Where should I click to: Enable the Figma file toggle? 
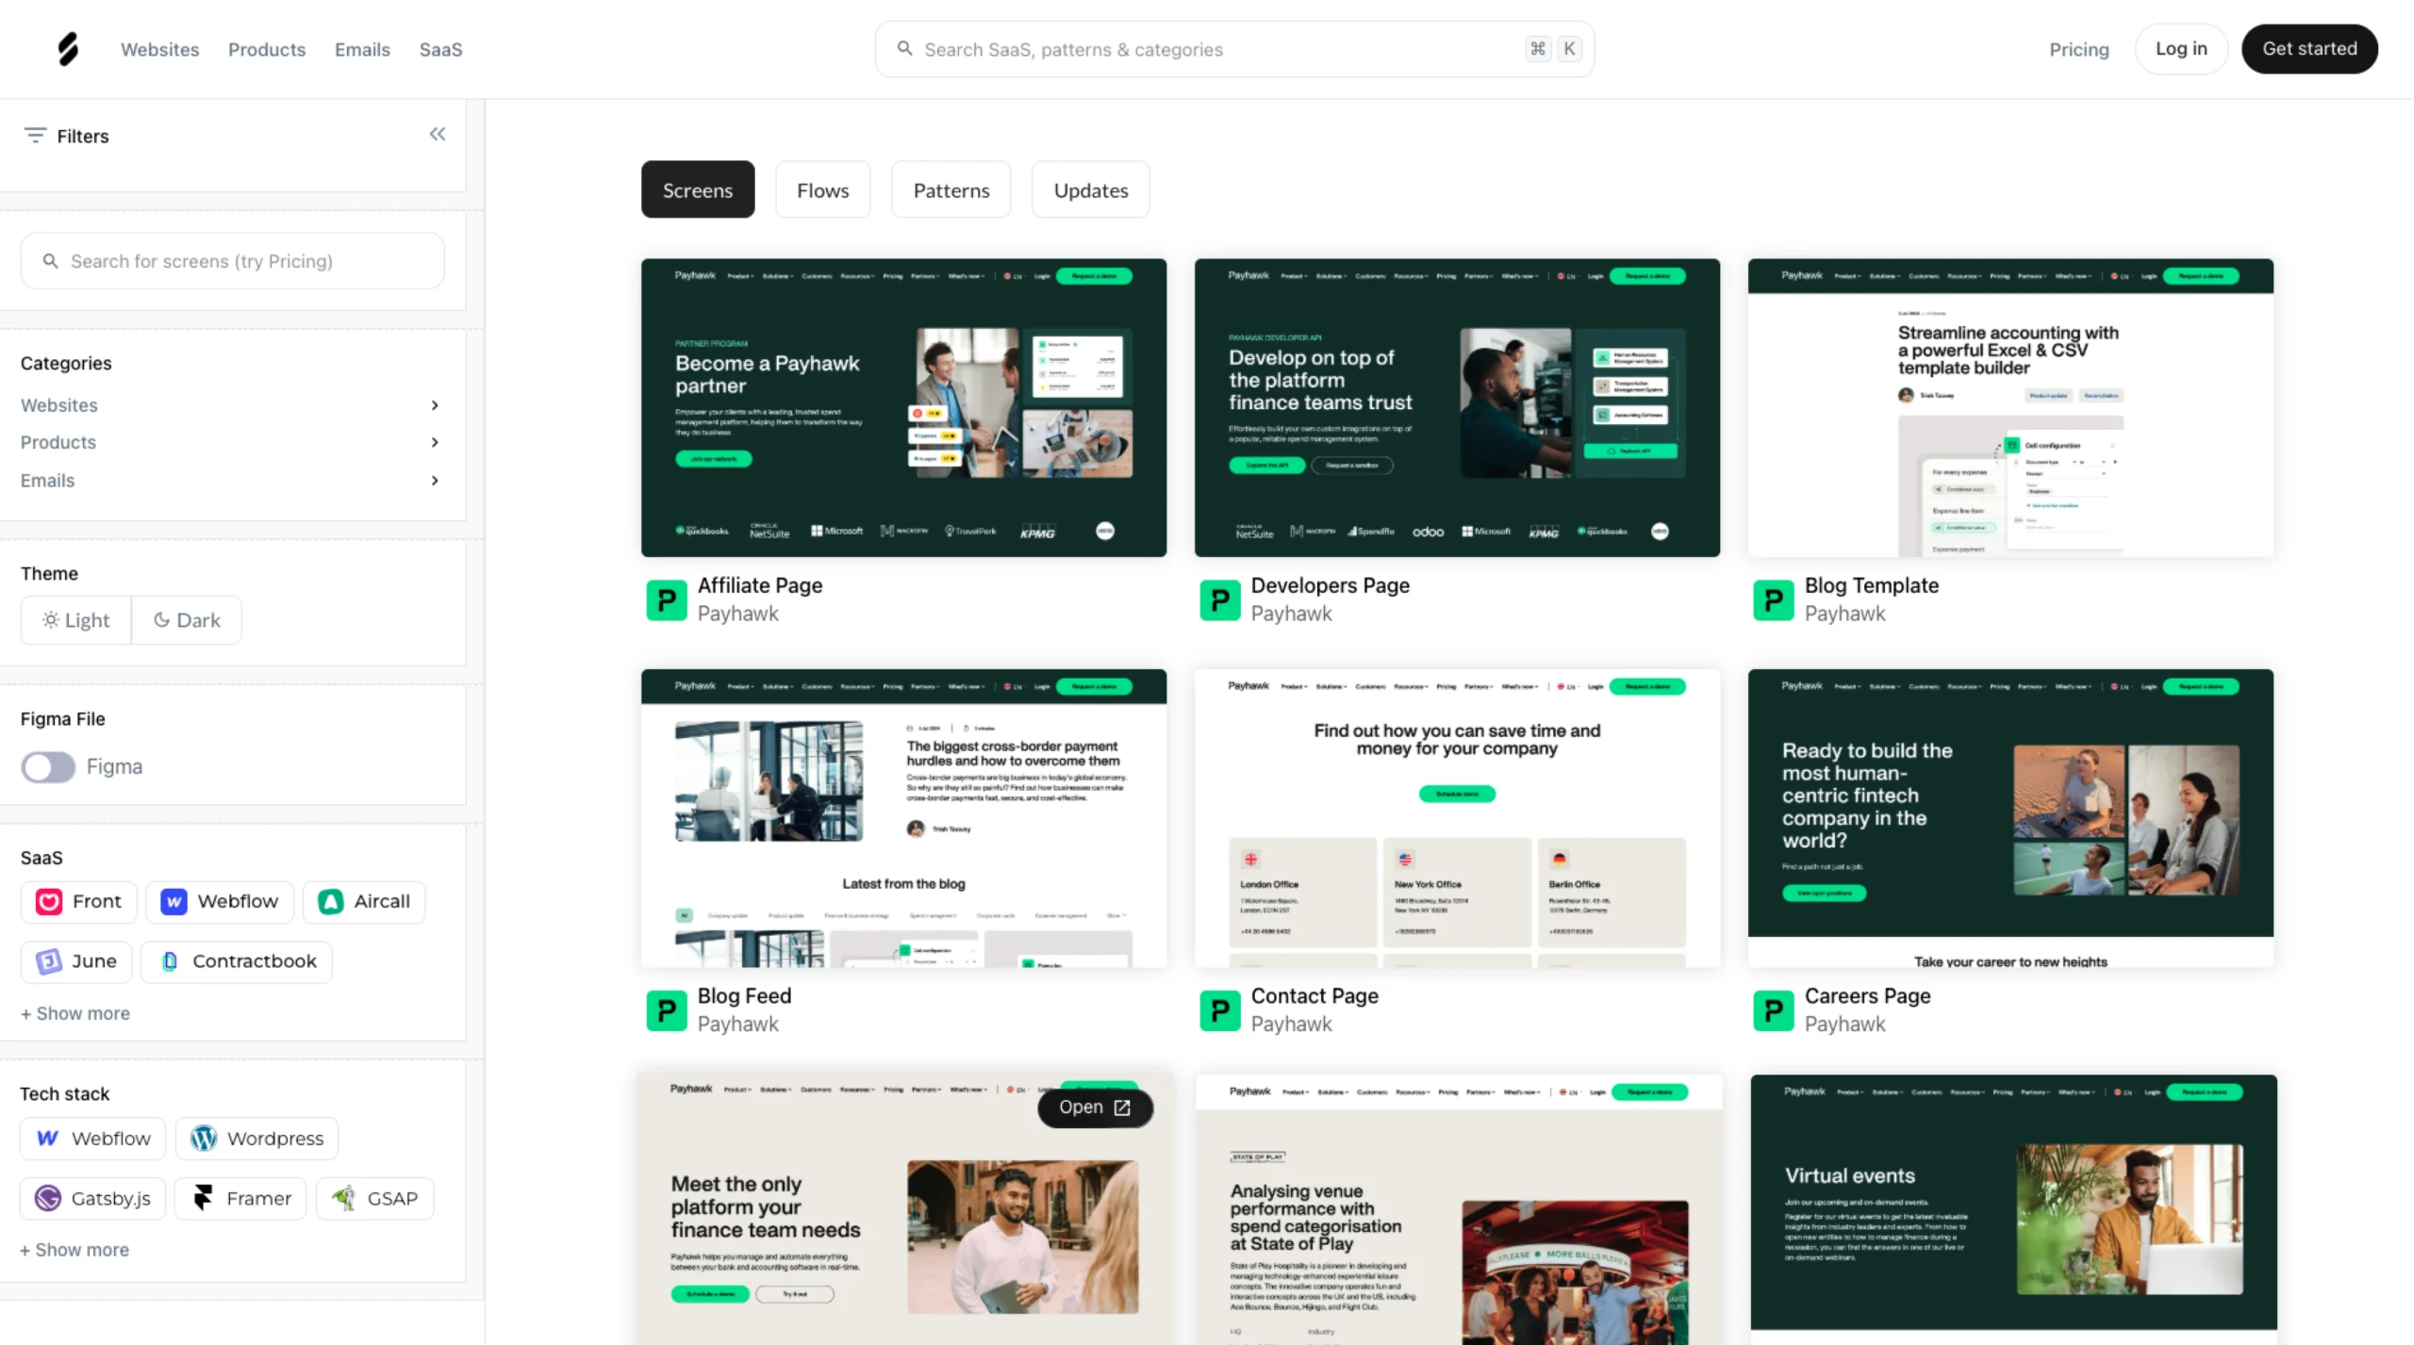(x=48, y=767)
